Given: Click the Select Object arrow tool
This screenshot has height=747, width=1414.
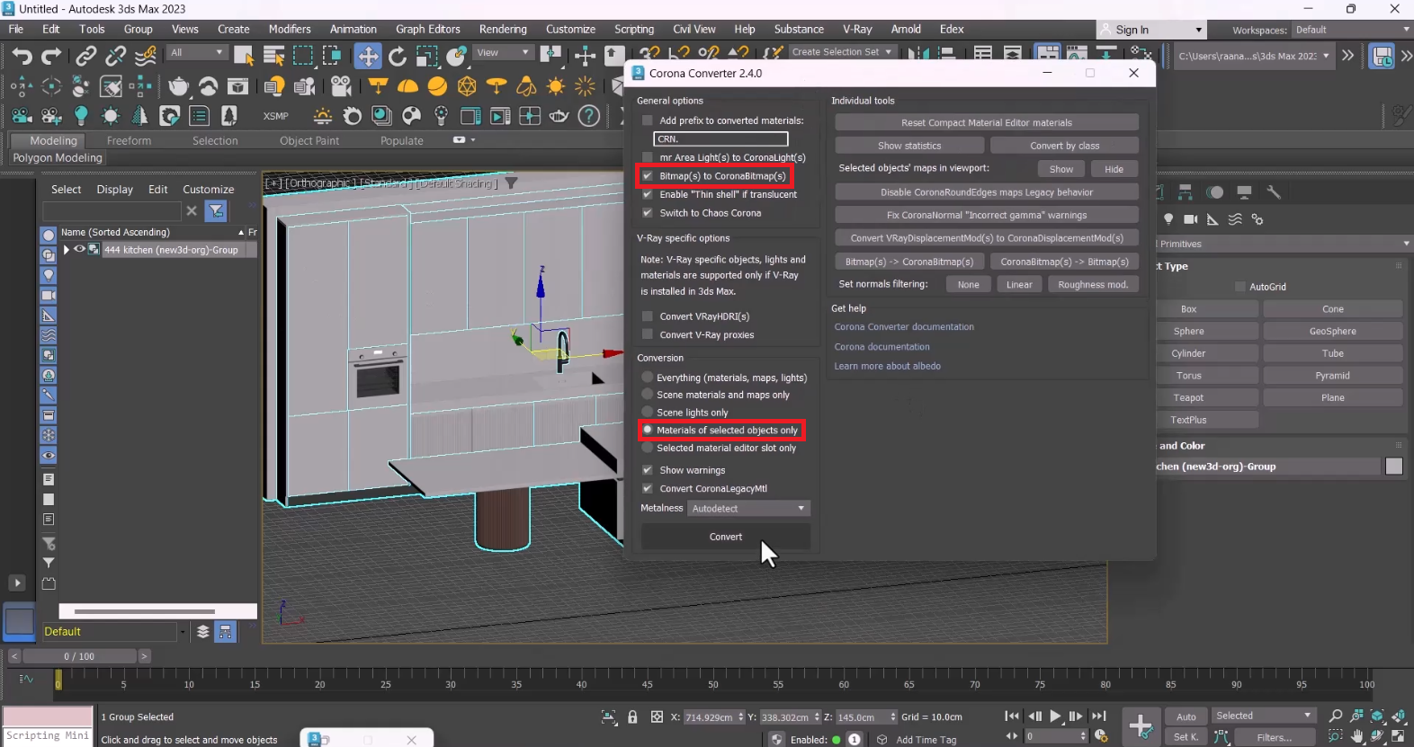Looking at the screenshot, I should click(x=244, y=56).
